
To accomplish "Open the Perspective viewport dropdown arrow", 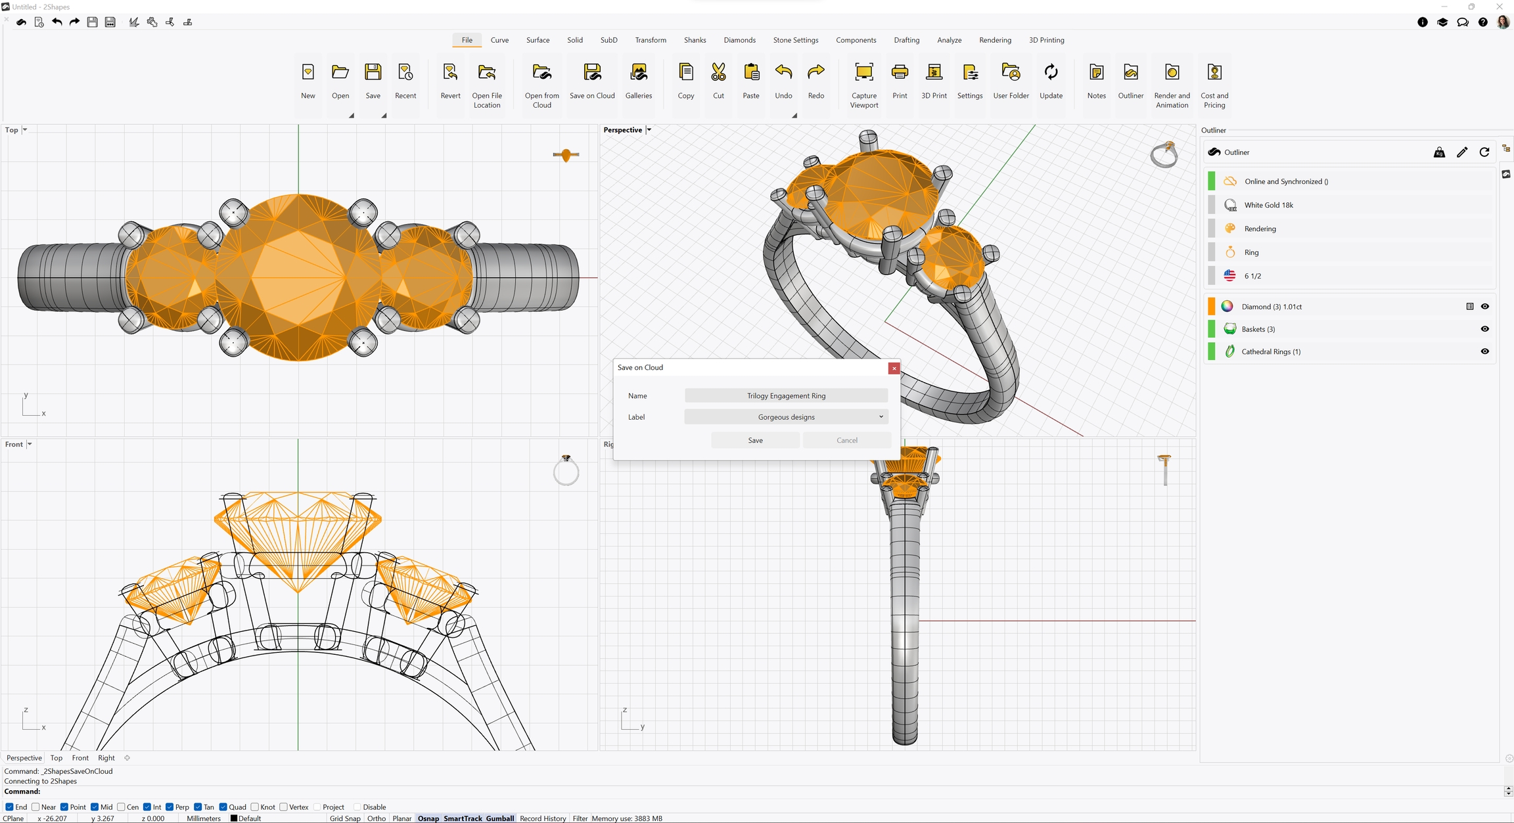I will 649,130.
